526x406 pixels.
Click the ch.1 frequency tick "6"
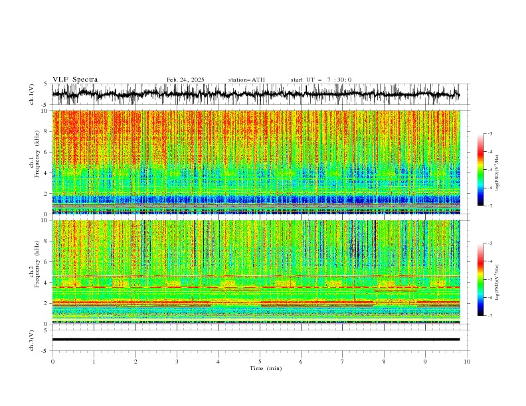(47, 152)
